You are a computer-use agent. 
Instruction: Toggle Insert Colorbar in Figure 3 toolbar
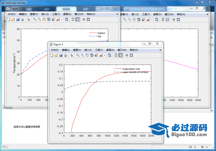coord(116,55)
